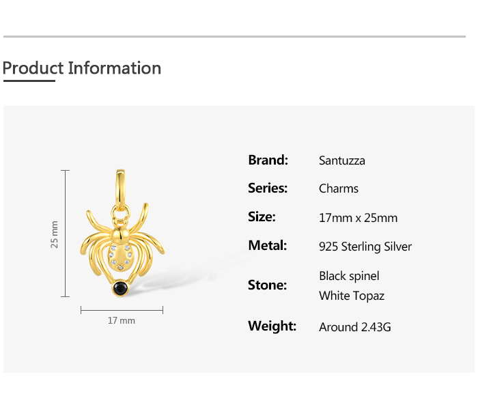Select the 17mm x 25mm size value
Image resolution: width=478 pixels, height=407 pixels.
[x=358, y=219]
